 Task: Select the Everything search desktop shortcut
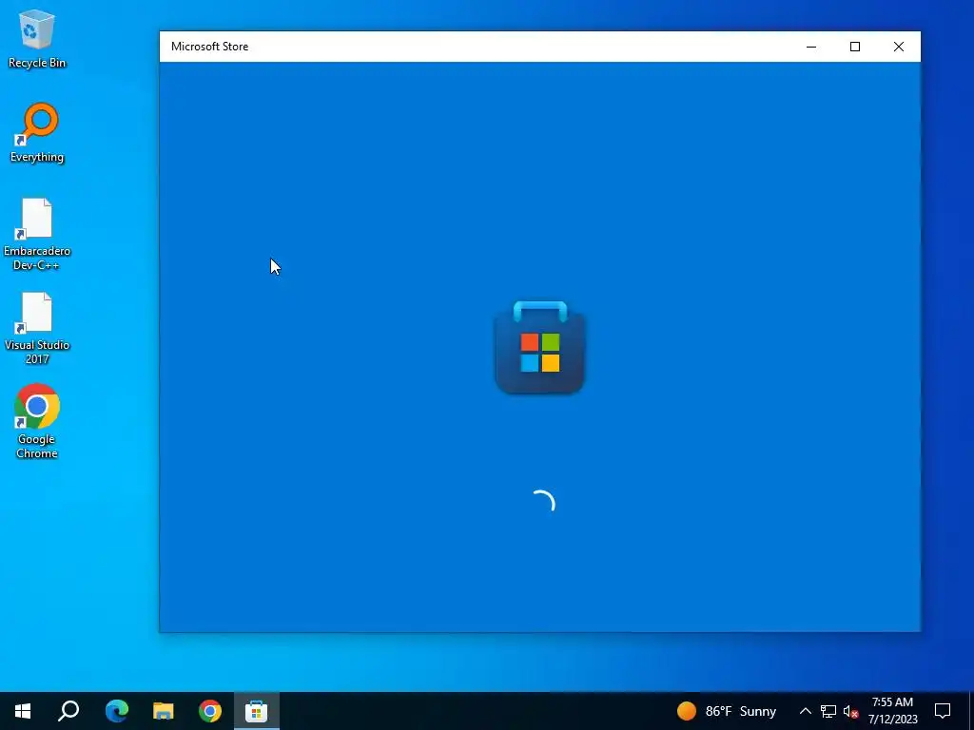point(37,133)
